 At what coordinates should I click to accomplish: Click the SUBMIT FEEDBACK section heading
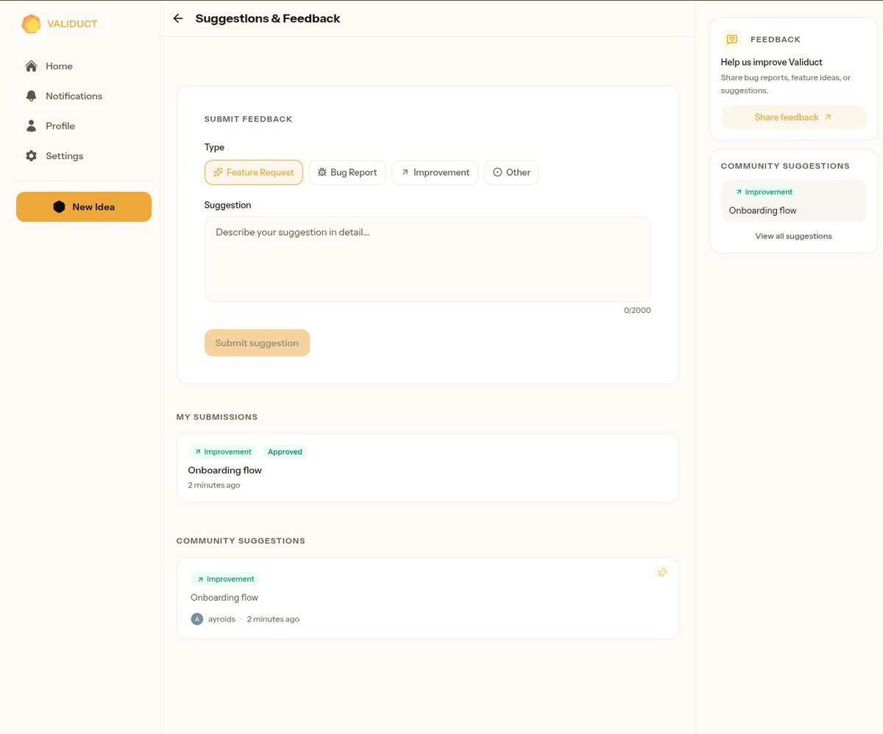point(249,119)
